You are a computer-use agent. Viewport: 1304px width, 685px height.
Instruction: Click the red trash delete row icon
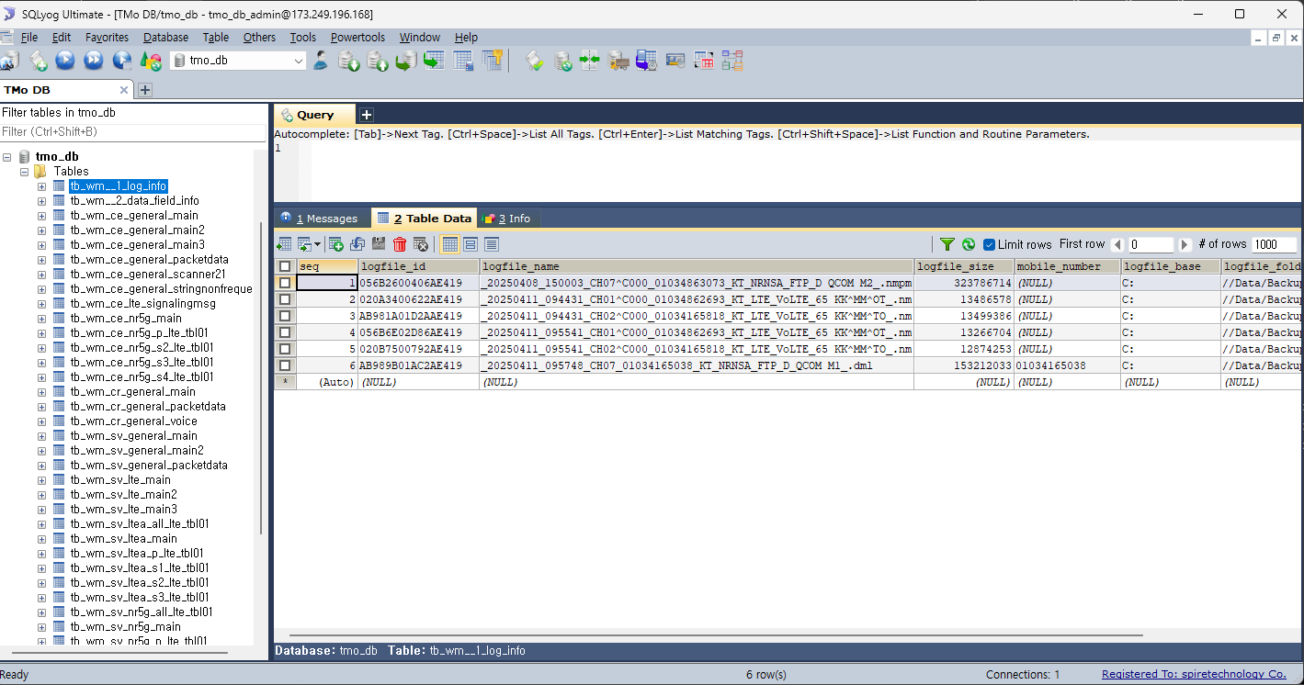pyautogui.click(x=400, y=244)
